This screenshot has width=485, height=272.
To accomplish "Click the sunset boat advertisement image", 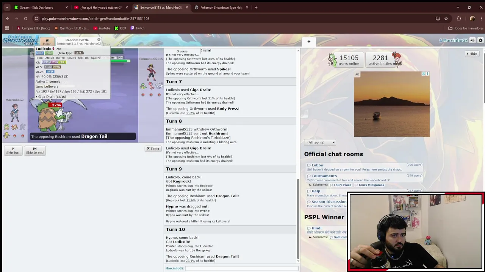I will 392,104.
